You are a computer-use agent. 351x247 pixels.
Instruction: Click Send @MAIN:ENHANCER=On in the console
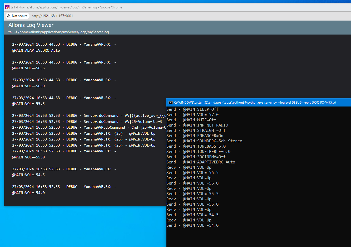click(x=195, y=135)
